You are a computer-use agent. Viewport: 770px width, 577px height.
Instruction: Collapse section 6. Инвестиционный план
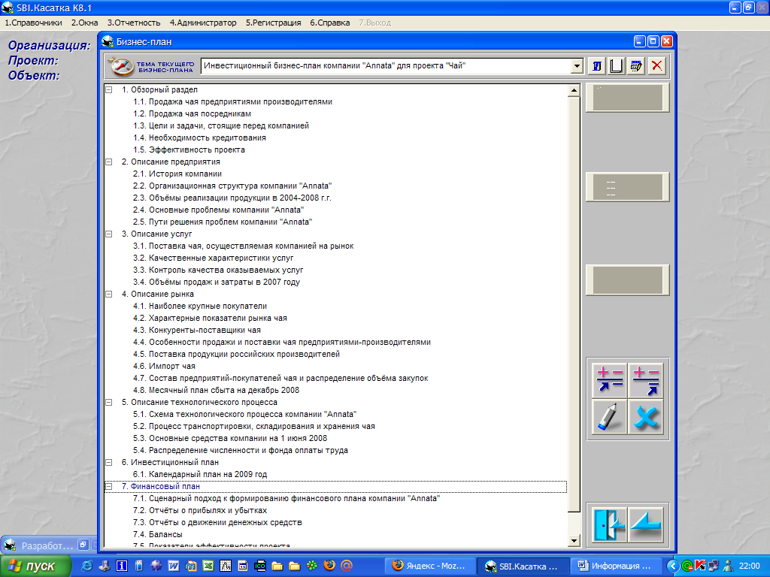(x=109, y=462)
